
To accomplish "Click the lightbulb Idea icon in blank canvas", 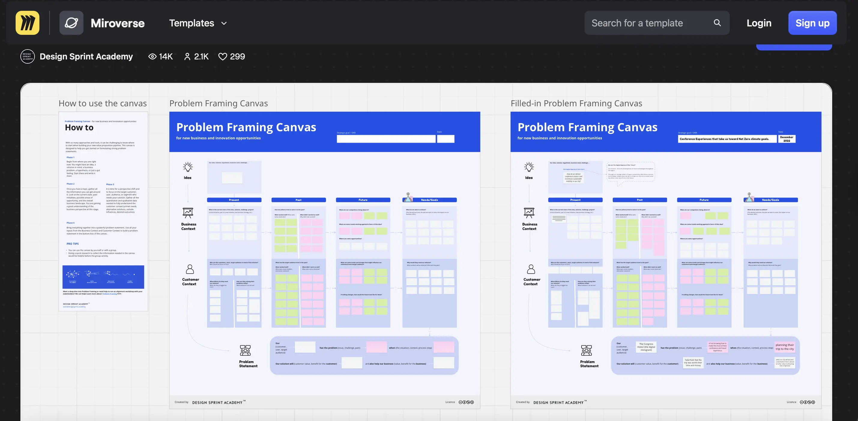I will pos(188,167).
